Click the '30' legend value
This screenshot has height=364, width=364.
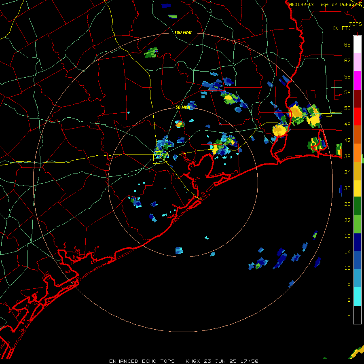(347, 188)
